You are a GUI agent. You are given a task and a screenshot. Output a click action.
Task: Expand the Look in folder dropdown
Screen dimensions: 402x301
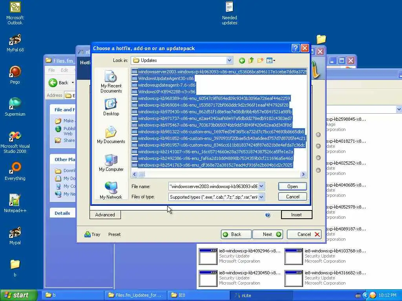click(229, 60)
